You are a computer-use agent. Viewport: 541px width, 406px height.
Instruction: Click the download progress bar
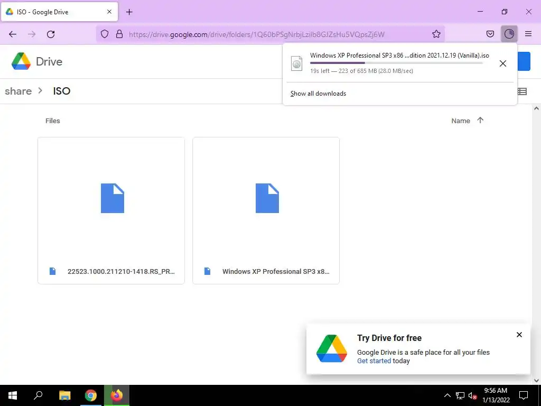click(396, 63)
